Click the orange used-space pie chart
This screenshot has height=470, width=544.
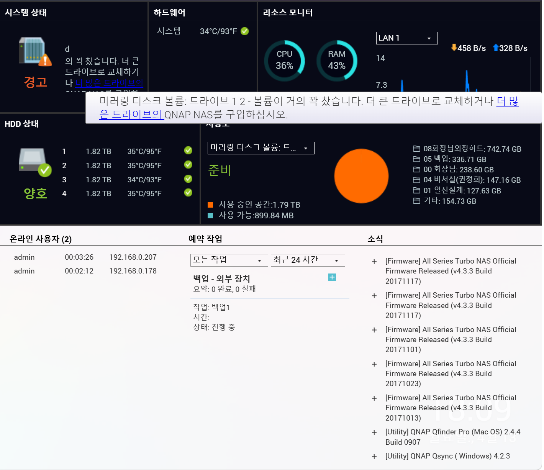361,176
